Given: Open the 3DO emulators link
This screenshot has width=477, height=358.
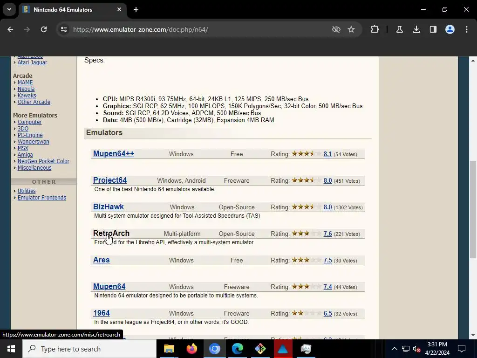Looking at the screenshot, I should pyautogui.click(x=23, y=129).
